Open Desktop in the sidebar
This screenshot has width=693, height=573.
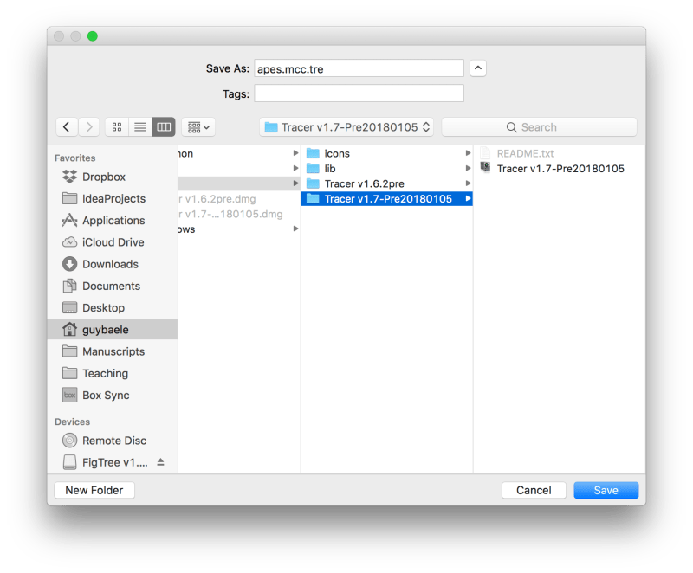click(113, 307)
